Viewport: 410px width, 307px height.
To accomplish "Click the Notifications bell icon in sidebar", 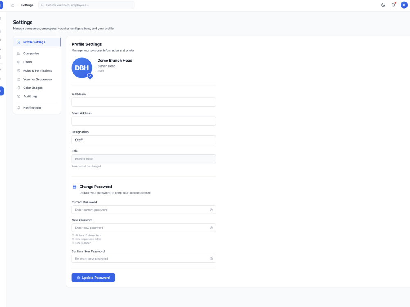I will point(18,108).
